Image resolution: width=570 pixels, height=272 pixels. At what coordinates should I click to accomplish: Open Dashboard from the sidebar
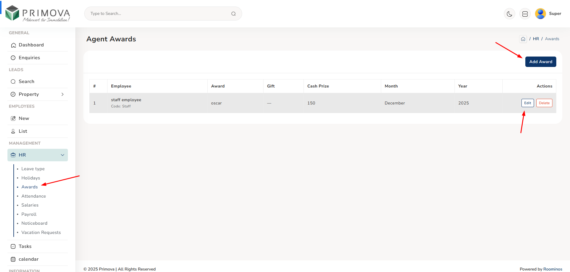(x=31, y=45)
